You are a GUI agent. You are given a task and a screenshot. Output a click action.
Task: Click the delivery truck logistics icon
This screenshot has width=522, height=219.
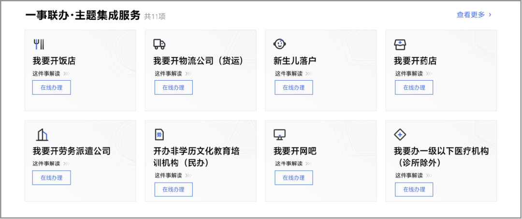(159, 44)
